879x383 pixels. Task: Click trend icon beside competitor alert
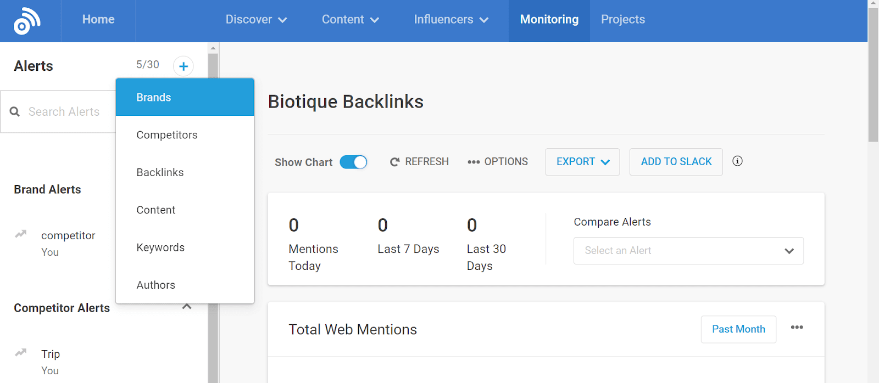click(21, 234)
